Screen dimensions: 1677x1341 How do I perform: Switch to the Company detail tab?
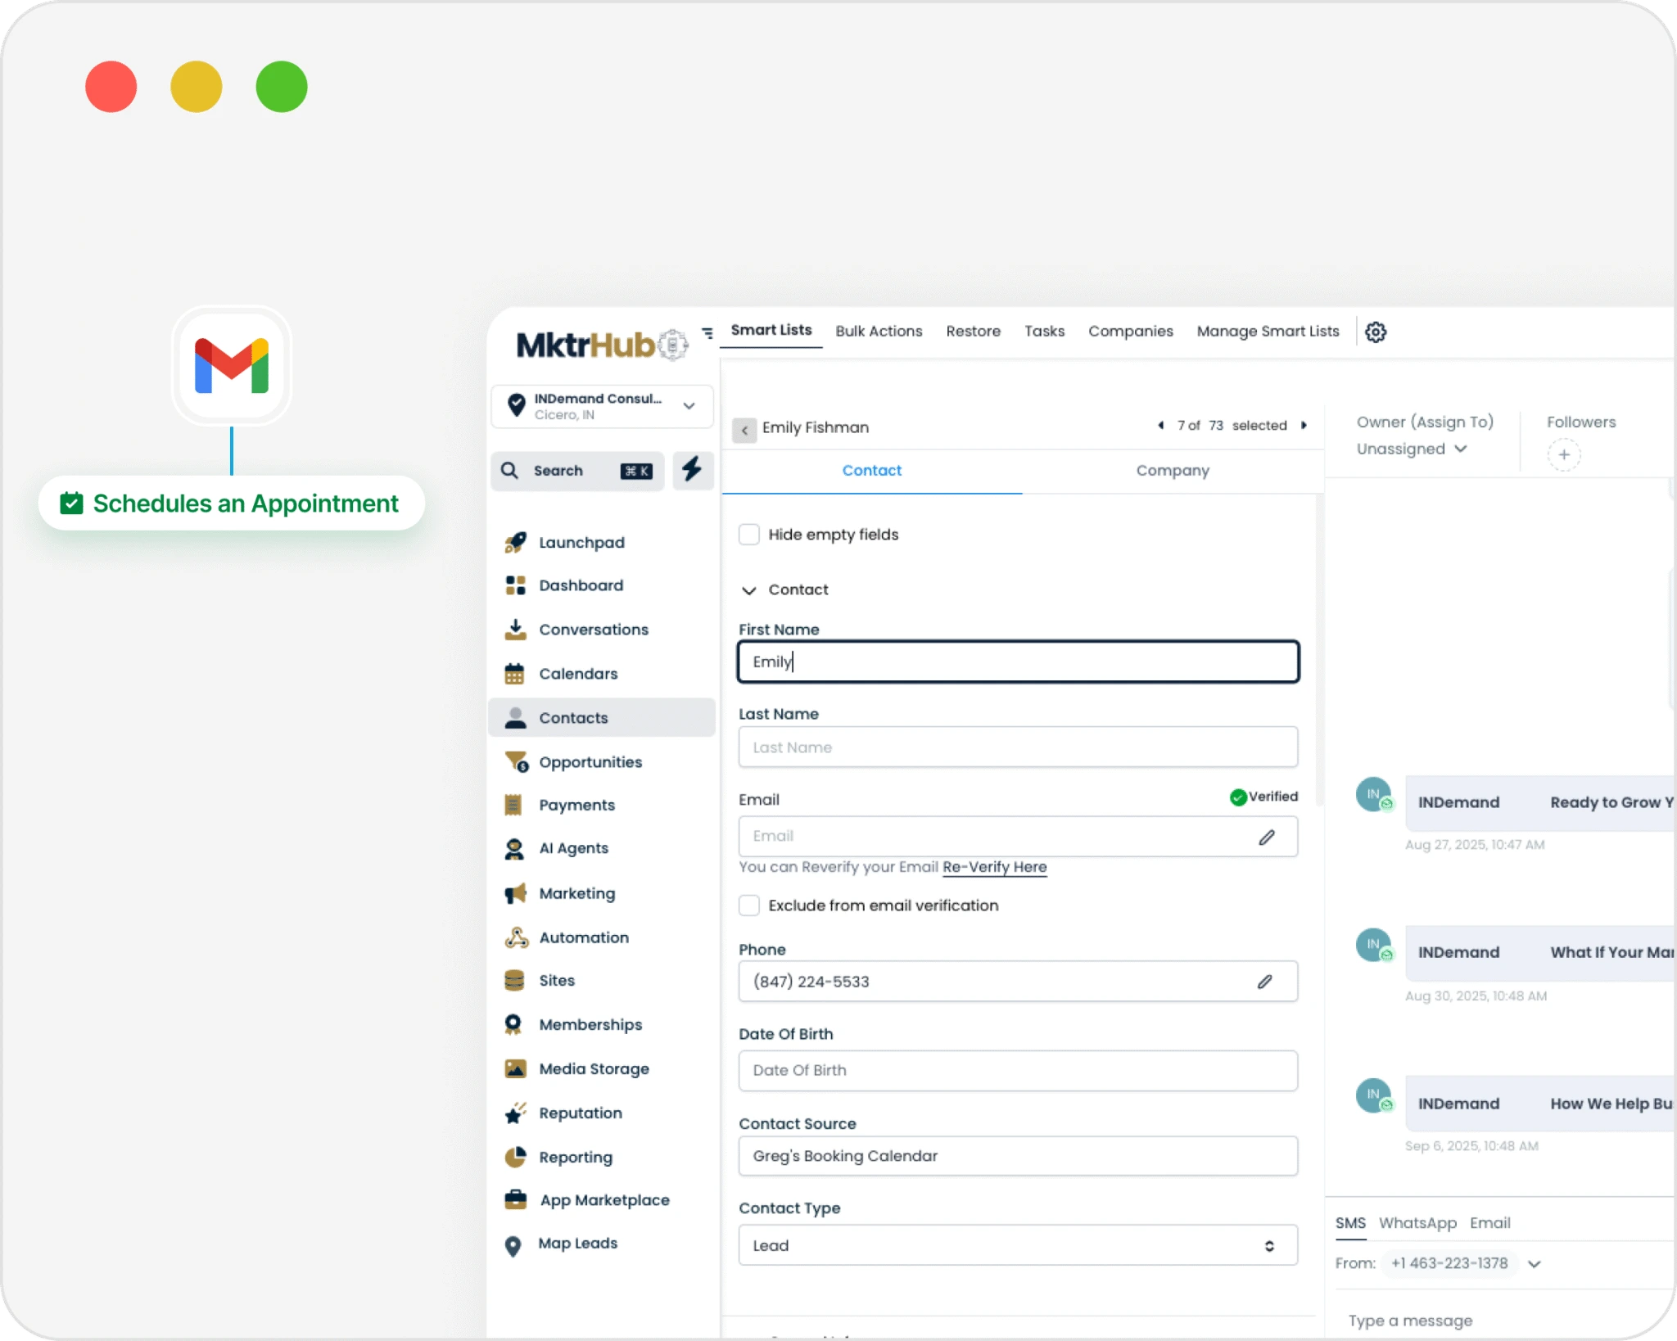(x=1172, y=471)
